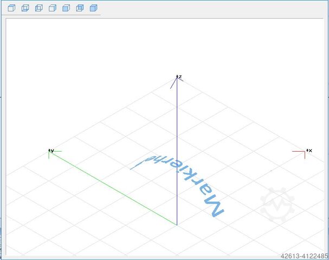Select the bottom view wireframe cube icon
This screenshot has height=260, width=329.
25,8
